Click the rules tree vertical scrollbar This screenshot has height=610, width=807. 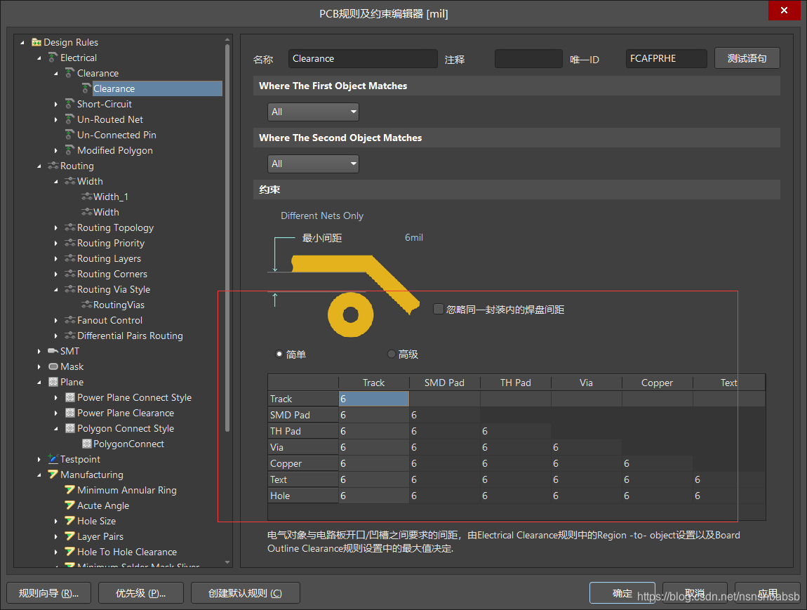click(x=227, y=237)
